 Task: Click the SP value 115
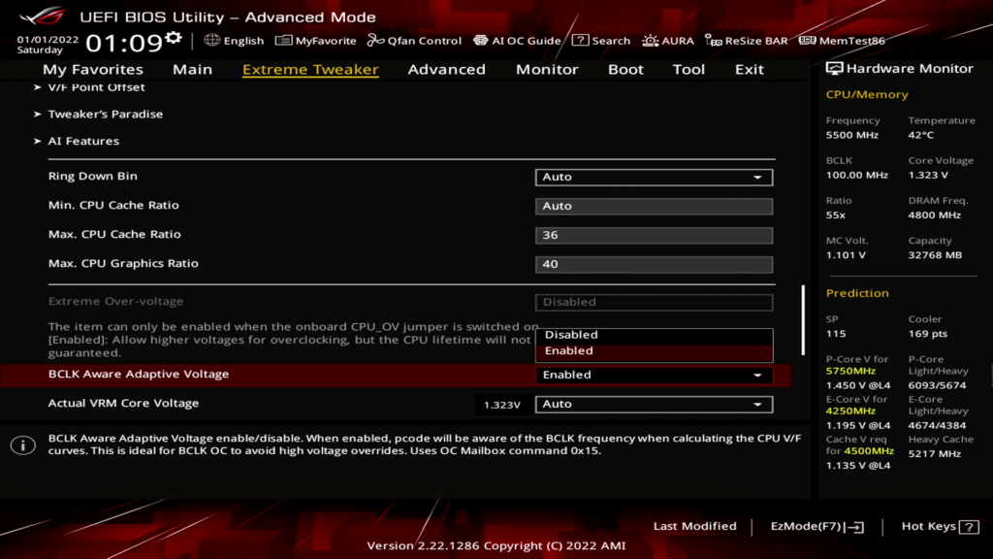tap(835, 334)
